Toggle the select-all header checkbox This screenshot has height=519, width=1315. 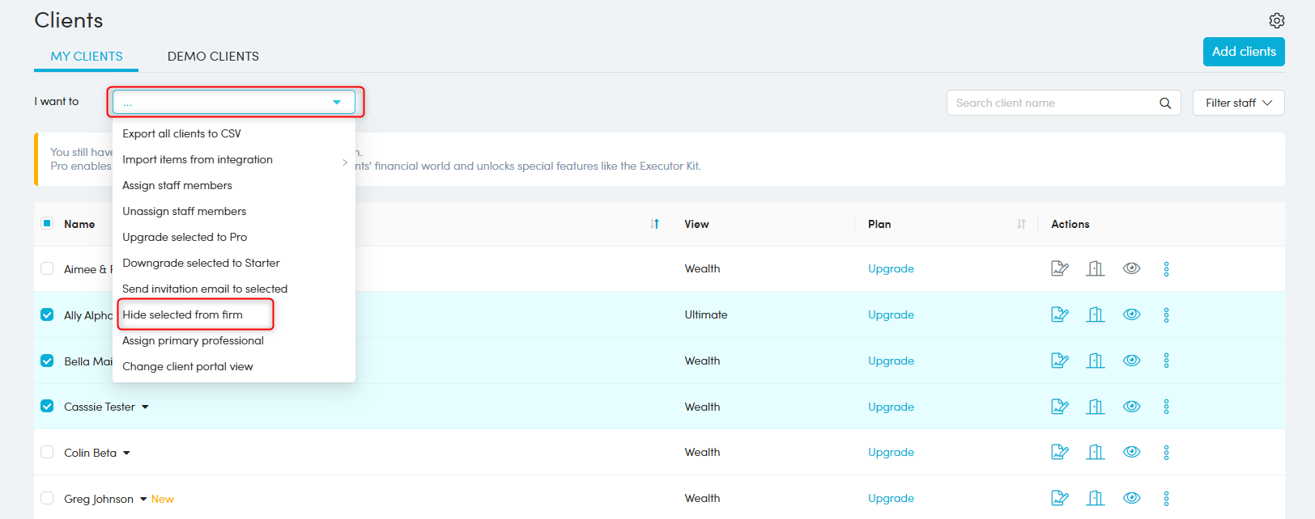[47, 223]
